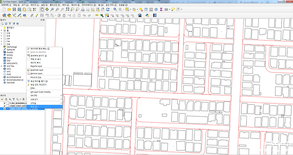The image size is (293, 155).
Task: Expand the E:\ drive in browser tree
Action: (2, 39)
